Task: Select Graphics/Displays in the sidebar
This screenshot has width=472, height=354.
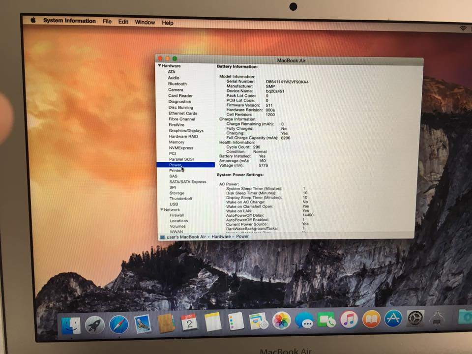Action: (186, 131)
